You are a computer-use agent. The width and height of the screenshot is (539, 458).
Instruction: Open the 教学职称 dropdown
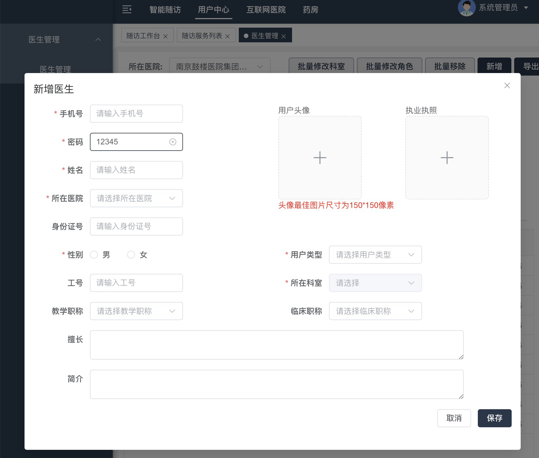136,311
